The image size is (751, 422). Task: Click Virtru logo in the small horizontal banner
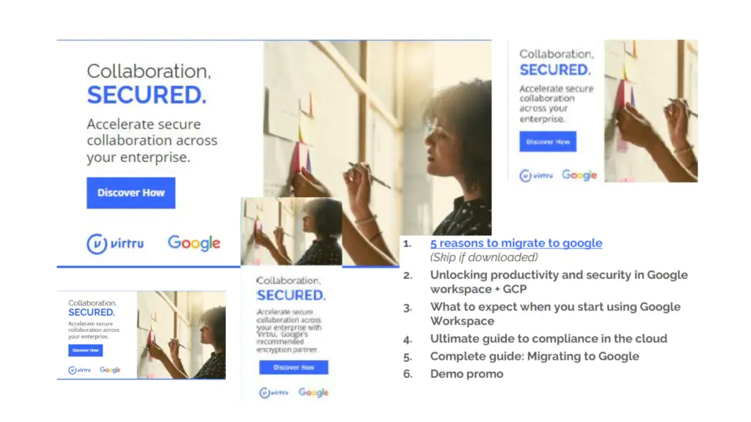(x=80, y=370)
